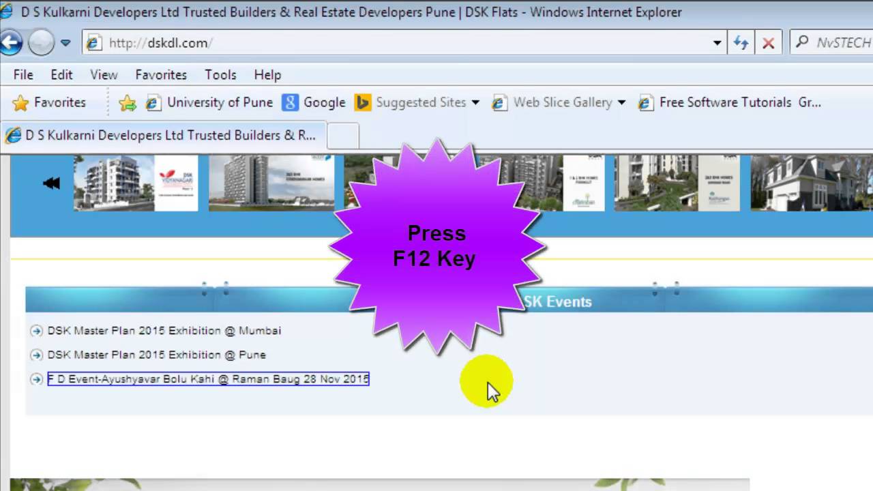Click the Web Slice Gallery page icon
The image size is (873, 491).
tap(500, 103)
